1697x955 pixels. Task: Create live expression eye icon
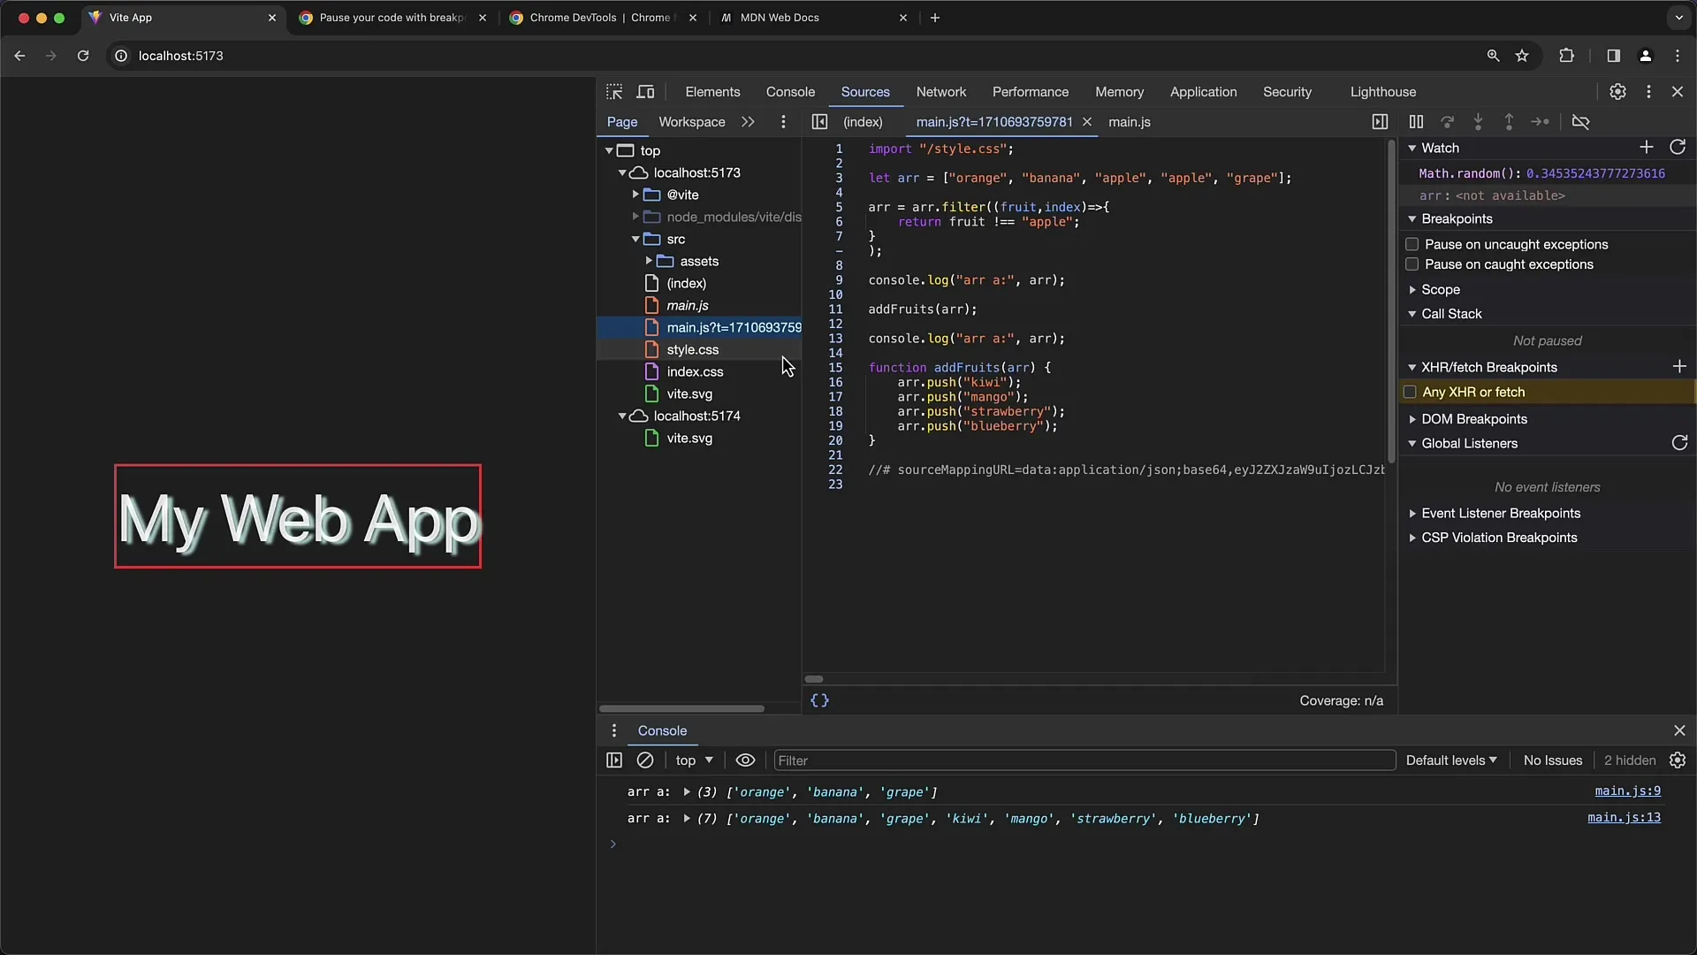click(x=745, y=760)
